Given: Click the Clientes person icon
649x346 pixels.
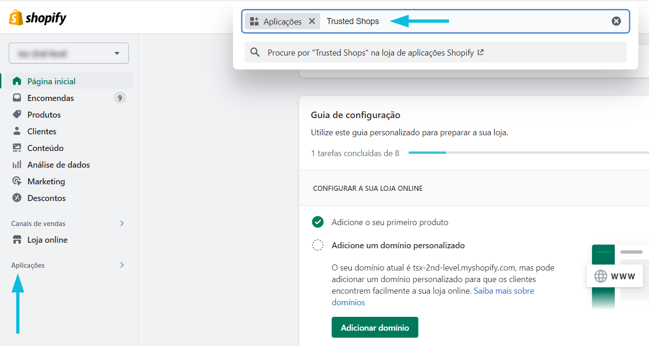Looking at the screenshot, I should click(x=17, y=131).
